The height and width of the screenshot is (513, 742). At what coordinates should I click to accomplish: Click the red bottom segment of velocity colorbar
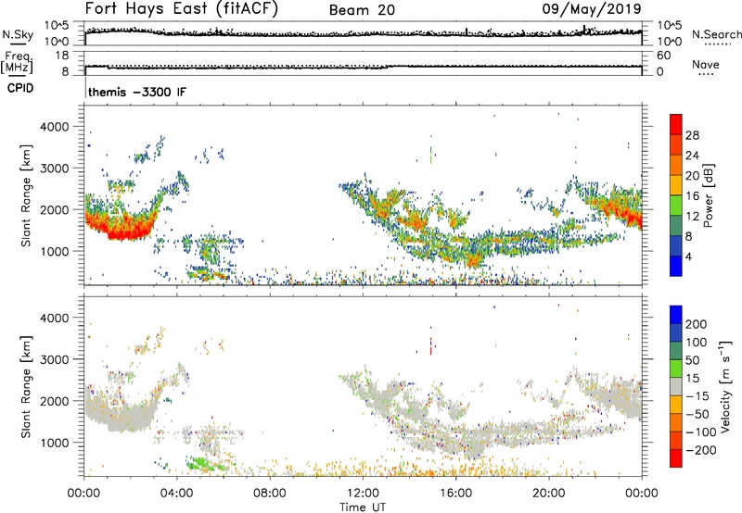676,458
